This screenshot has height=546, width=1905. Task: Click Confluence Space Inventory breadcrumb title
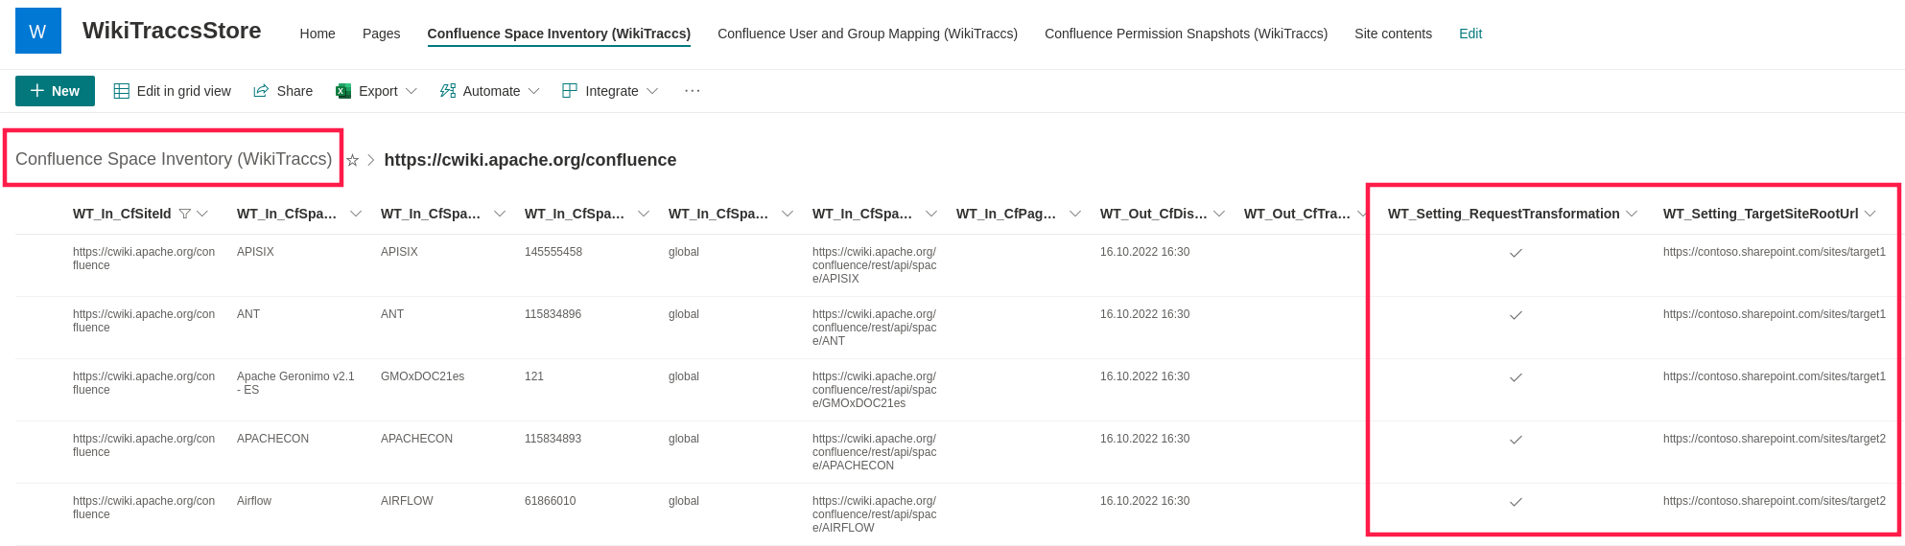[174, 159]
